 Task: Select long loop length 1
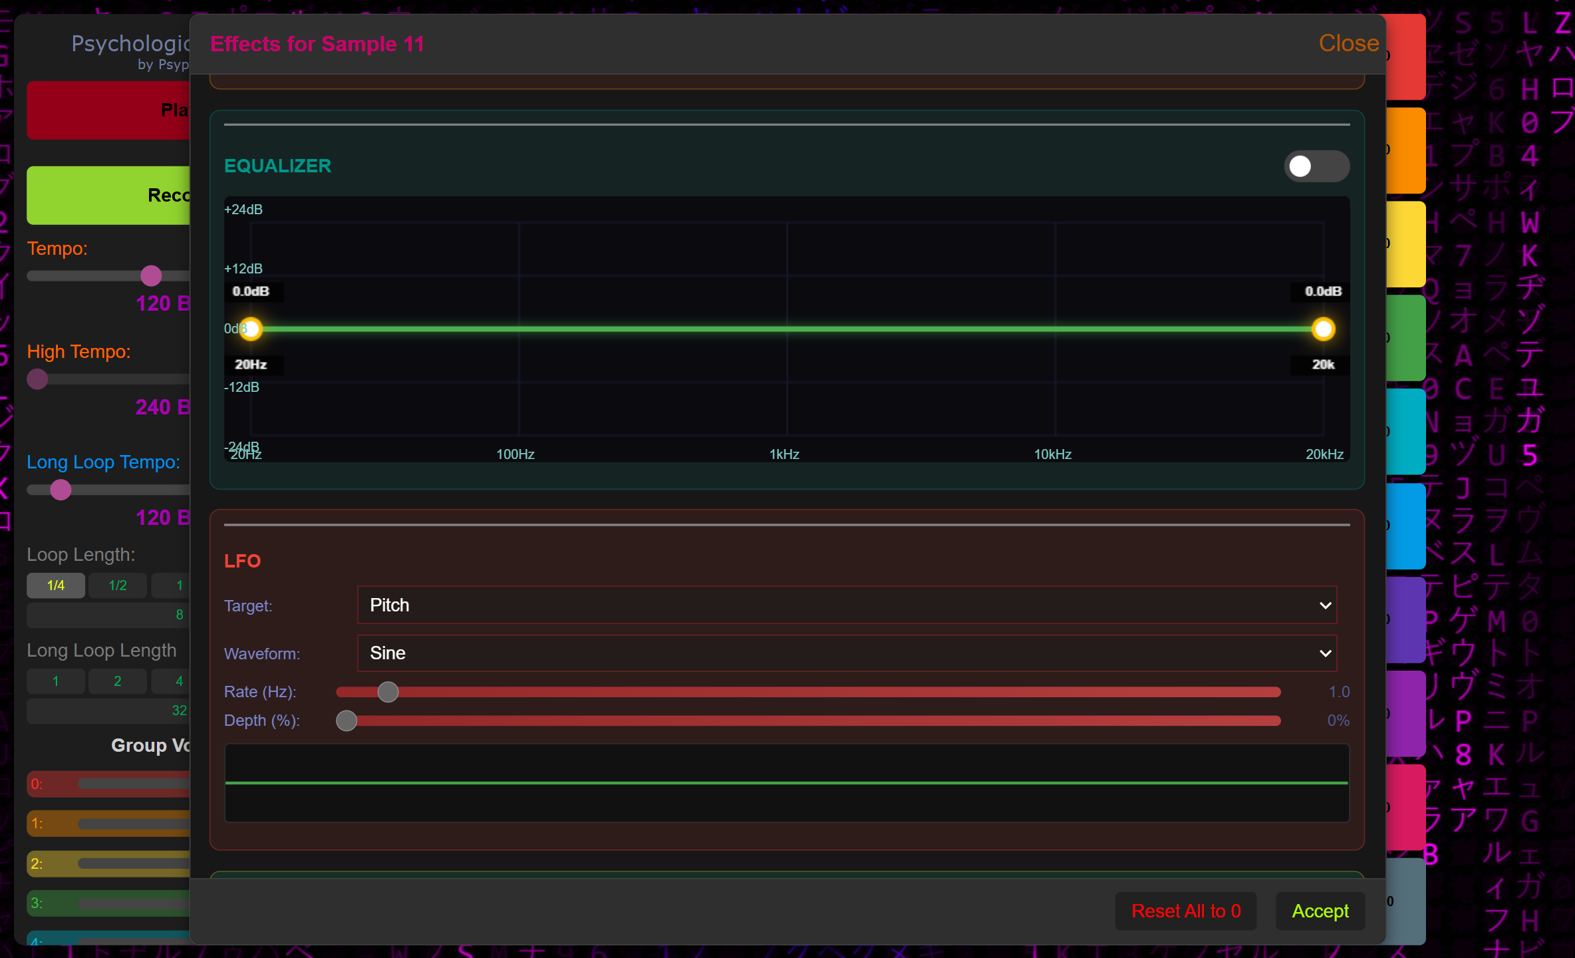(x=56, y=681)
